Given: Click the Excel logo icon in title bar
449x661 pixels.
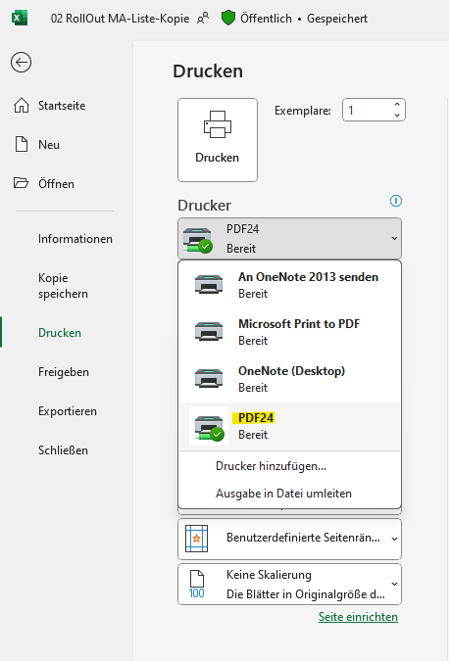Looking at the screenshot, I should click(20, 19).
